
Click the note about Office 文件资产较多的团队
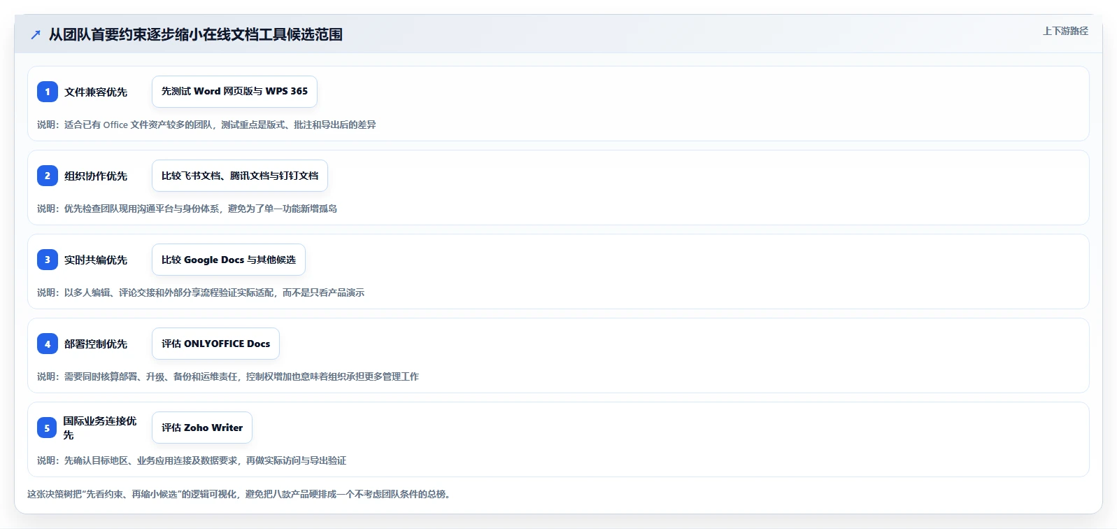pyautogui.click(x=206, y=125)
